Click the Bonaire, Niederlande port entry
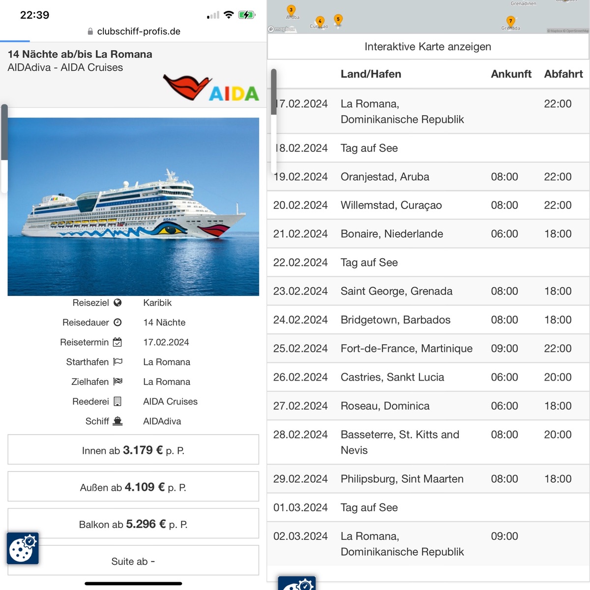 [x=392, y=234]
